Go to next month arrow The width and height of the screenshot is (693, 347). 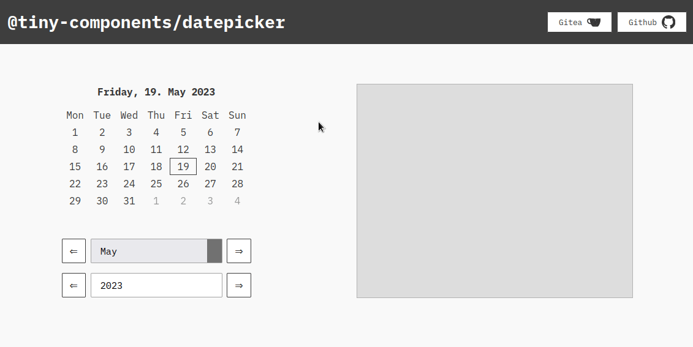[239, 251]
